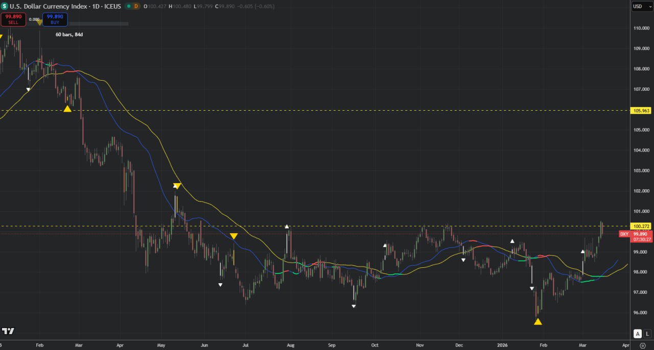Open the USD currency dropdown
This screenshot has height=350, width=654.
click(x=640, y=6)
